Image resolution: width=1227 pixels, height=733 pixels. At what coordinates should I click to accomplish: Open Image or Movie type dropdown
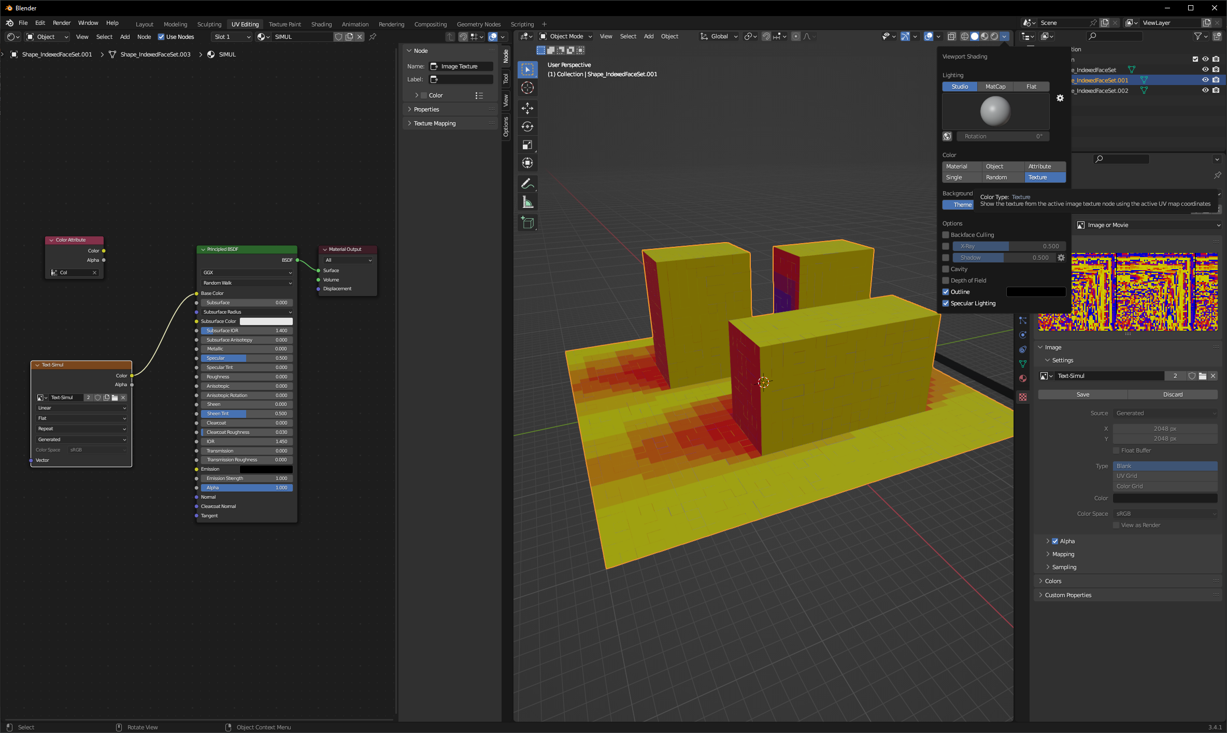click(1149, 225)
